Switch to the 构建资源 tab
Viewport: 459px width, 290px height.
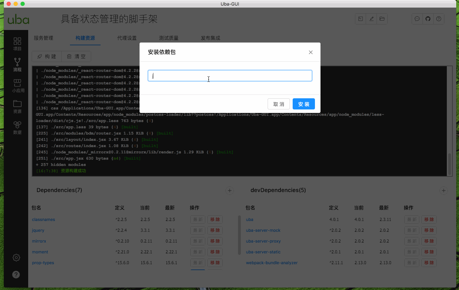point(85,38)
